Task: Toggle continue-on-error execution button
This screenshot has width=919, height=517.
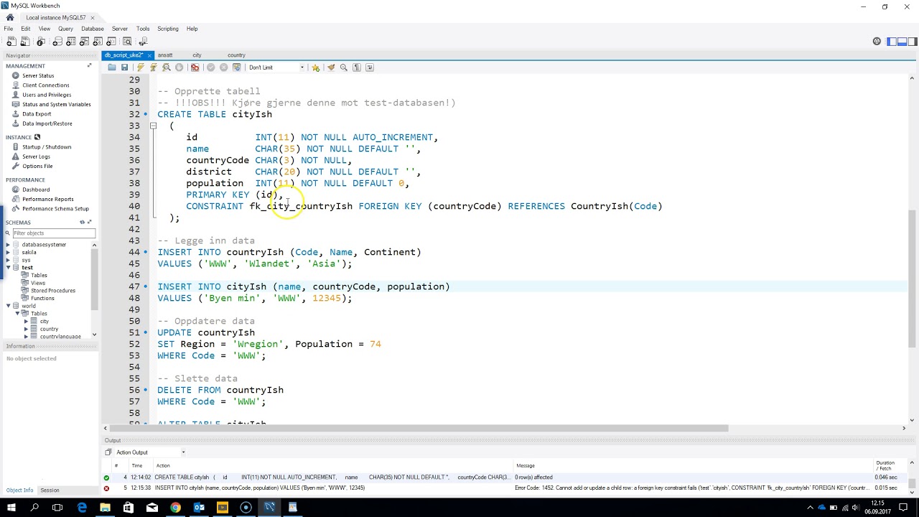Action: (x=195, y=67)
